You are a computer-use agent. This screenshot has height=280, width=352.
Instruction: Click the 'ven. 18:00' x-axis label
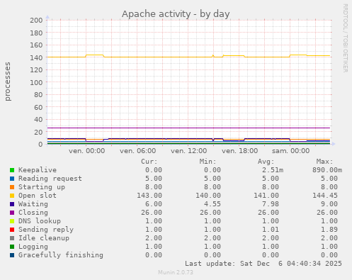[239, 151]
